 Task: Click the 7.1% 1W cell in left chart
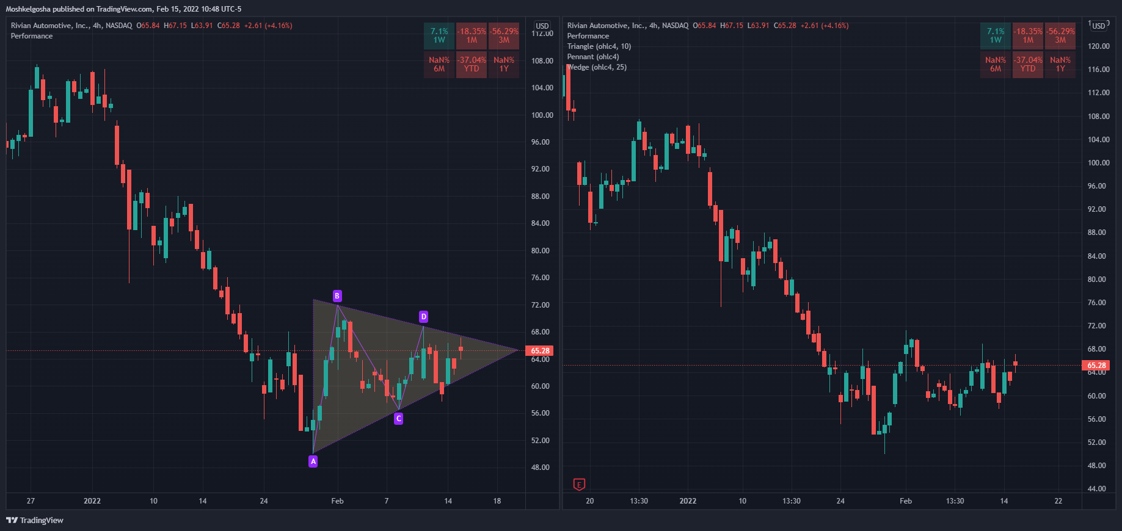point(439,35)
